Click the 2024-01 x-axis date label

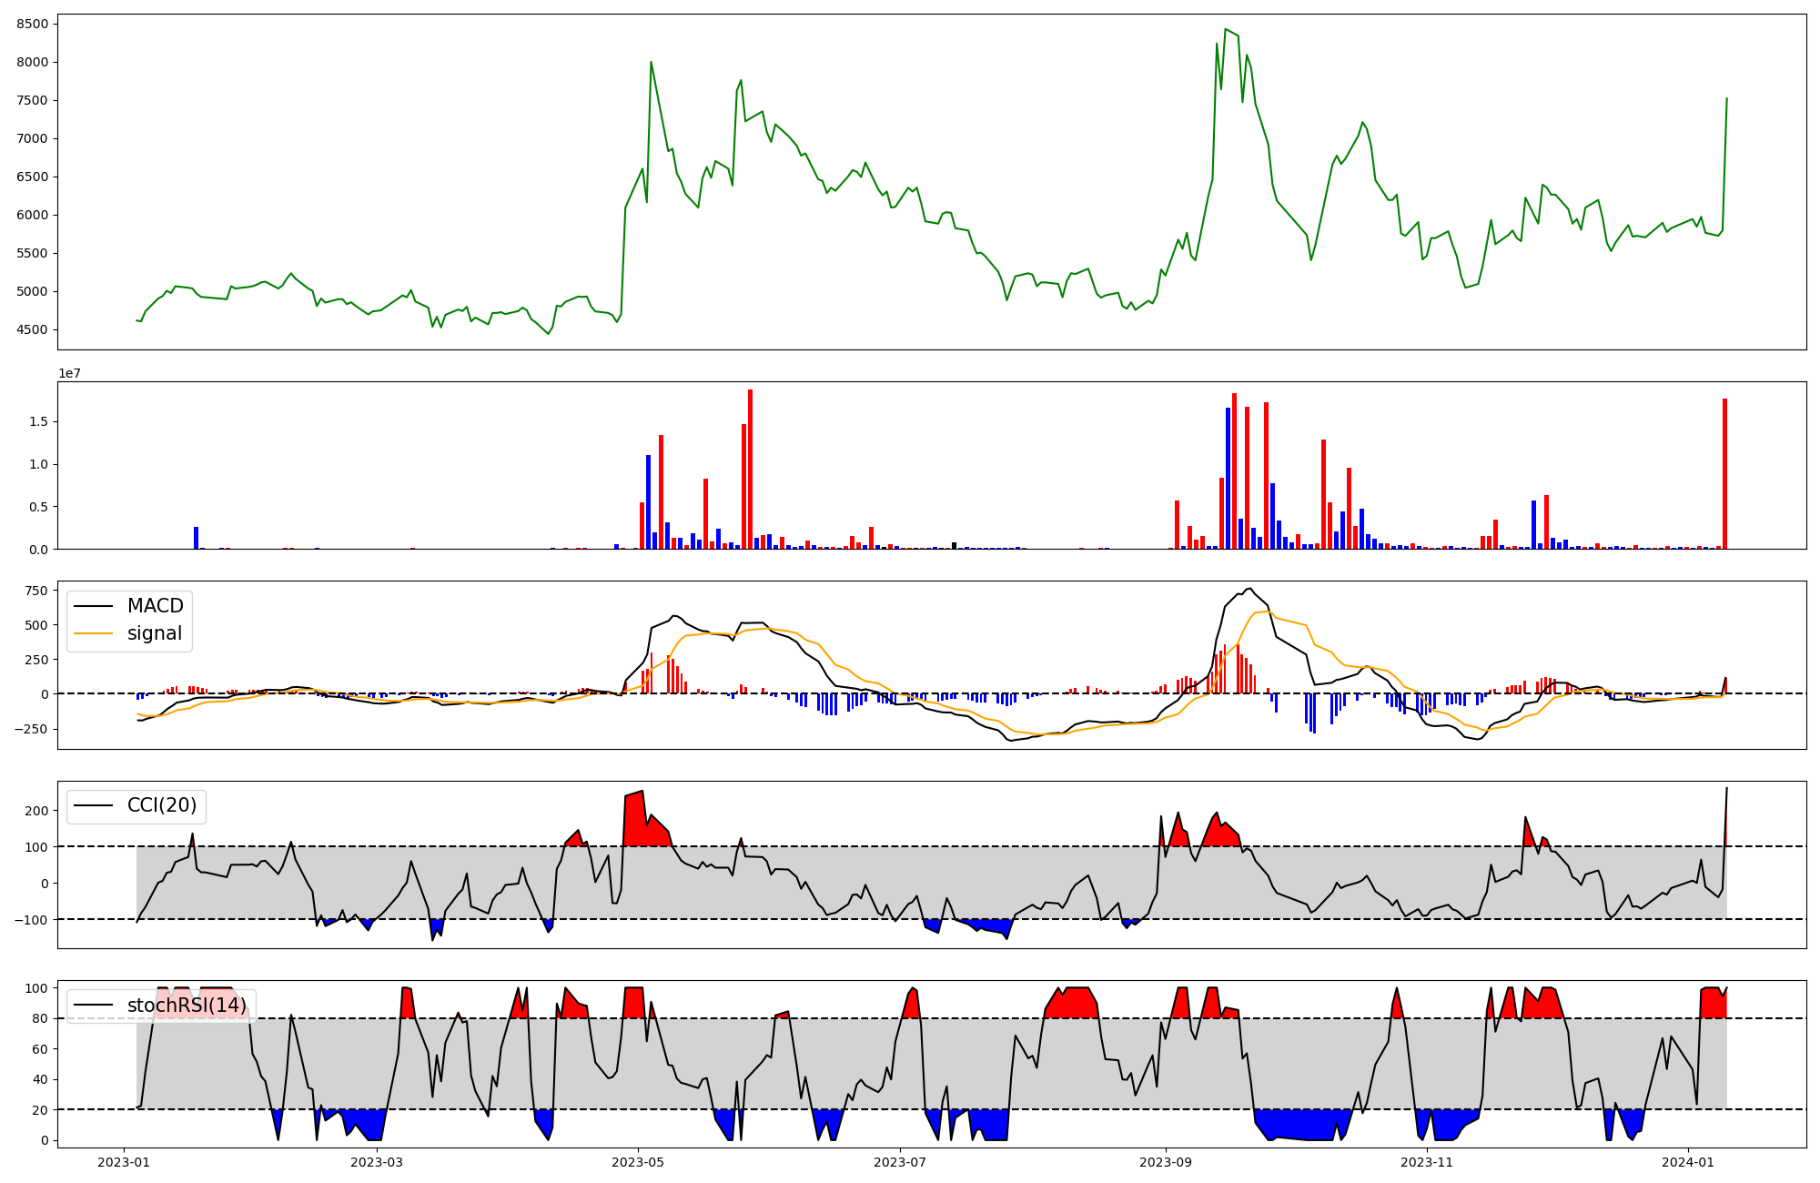(x=1688, y=1162)
